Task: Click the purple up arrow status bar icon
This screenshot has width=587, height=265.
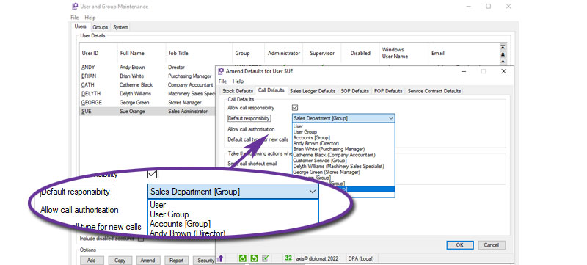Action: pyautogui.click(x=221, y=258)
